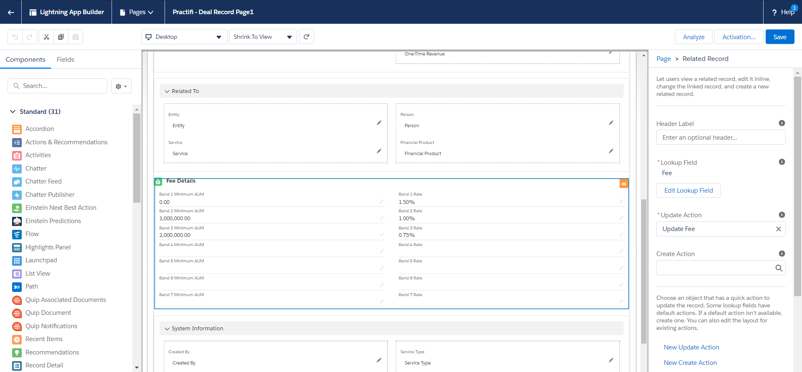The image size is (802, 372).
Task: Open the component settings gear menu
Action: [121, 86]
